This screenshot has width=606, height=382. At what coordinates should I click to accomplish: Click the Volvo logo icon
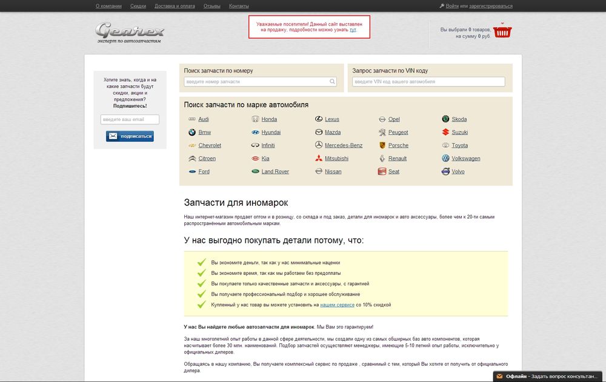(445, 171)
